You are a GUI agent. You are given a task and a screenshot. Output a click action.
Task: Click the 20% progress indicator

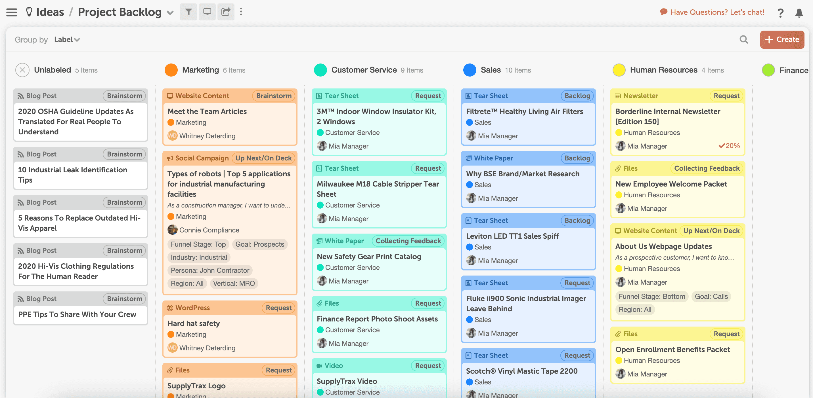click(x=729, y=146)
